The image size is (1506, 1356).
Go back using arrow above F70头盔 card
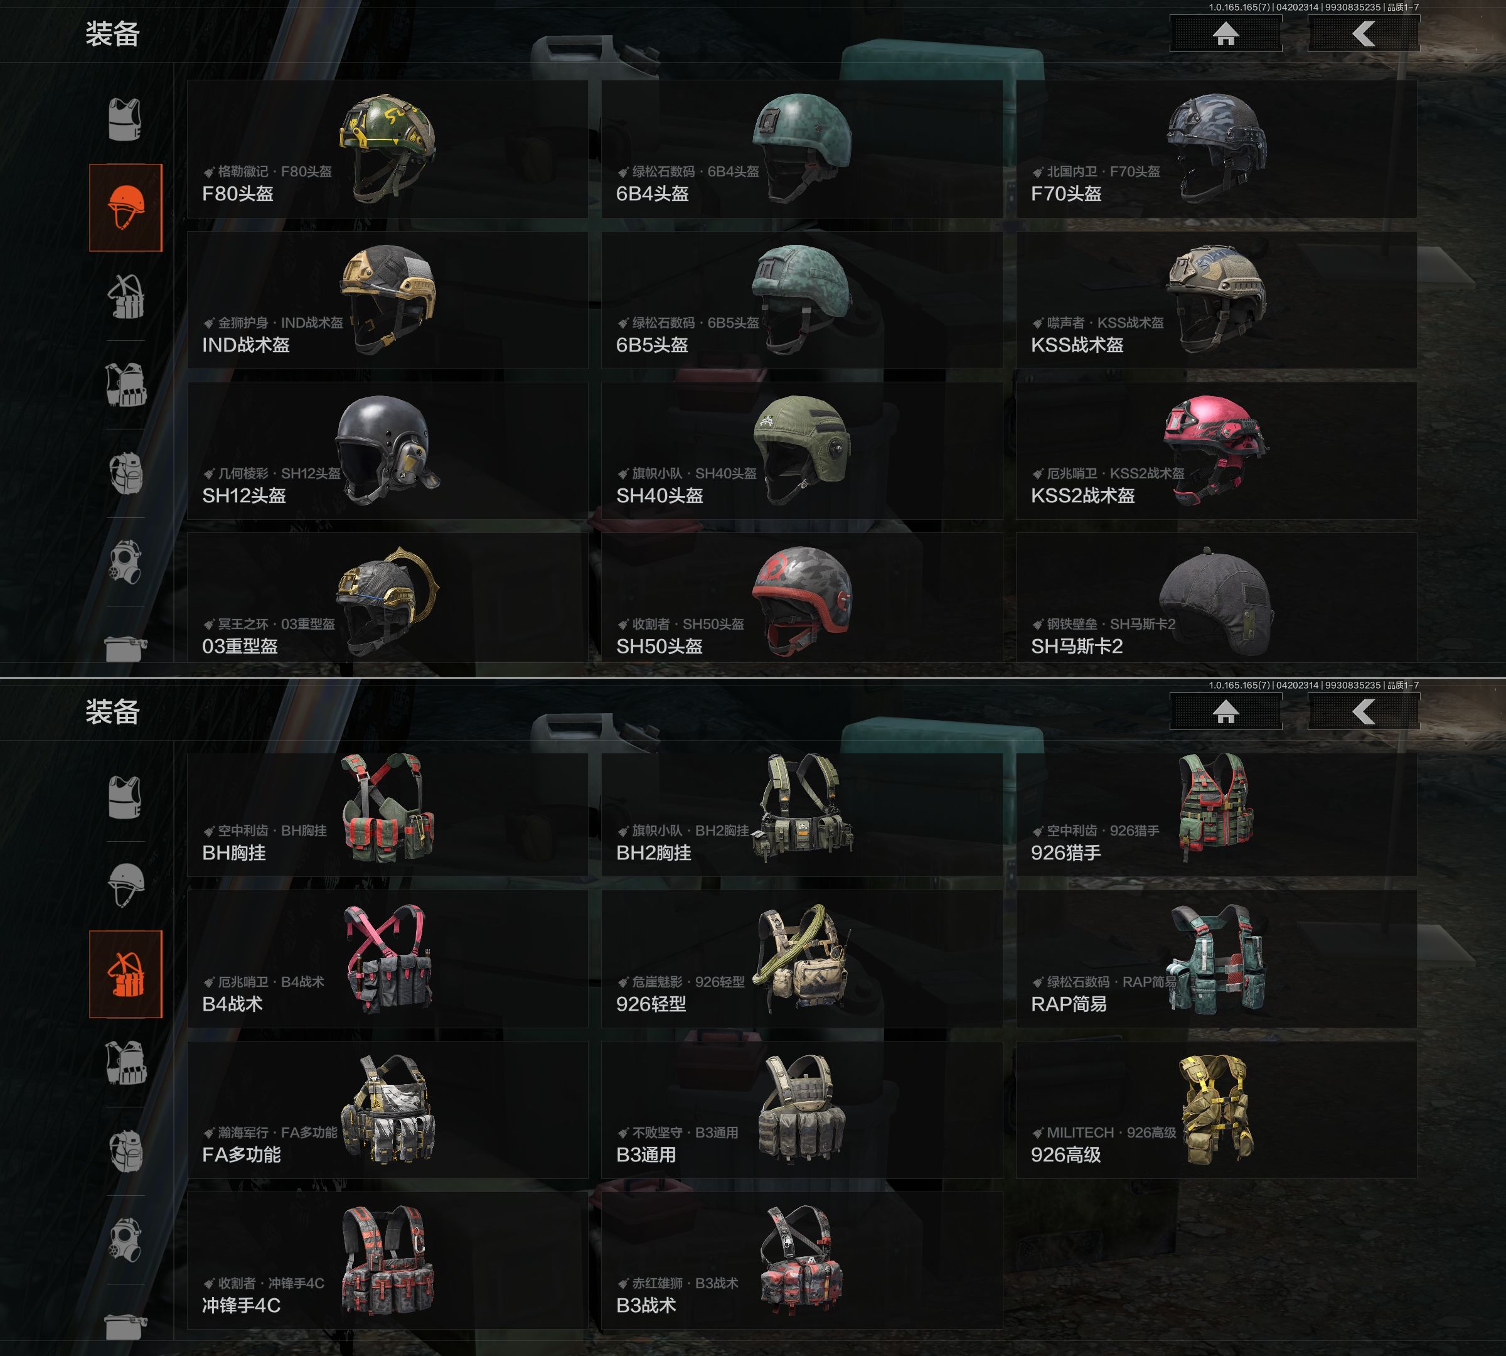point(1363,33)
